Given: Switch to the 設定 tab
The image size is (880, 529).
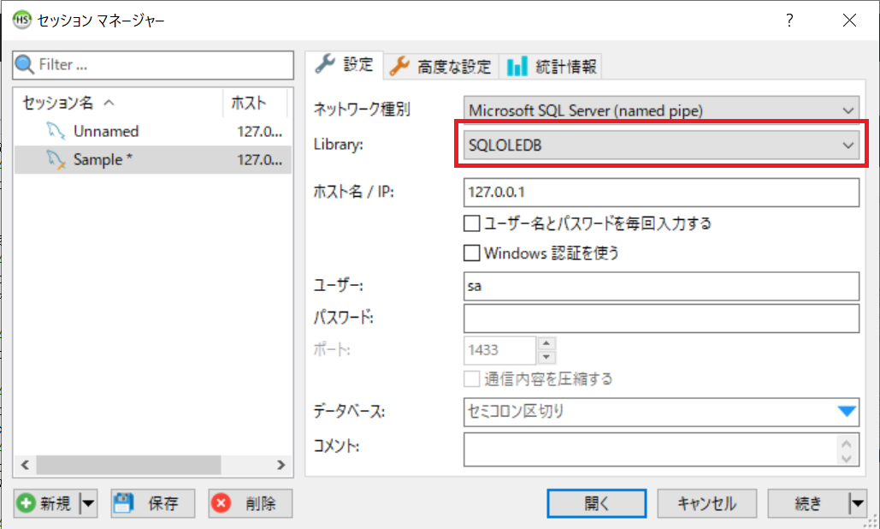Looking at the screenshot, I should [x=345, y=64].
